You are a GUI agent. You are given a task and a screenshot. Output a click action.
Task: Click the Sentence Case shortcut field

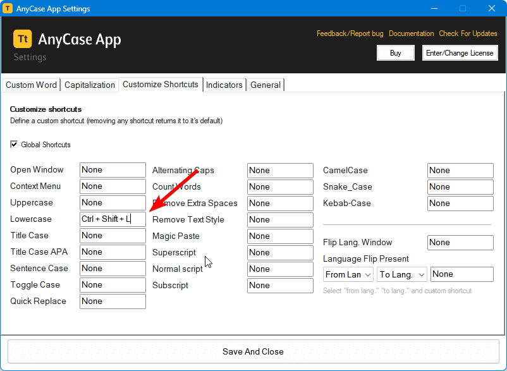point(113,269)
